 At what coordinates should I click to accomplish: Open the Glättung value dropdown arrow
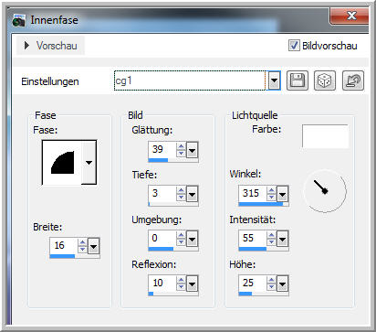pos(192,150)
